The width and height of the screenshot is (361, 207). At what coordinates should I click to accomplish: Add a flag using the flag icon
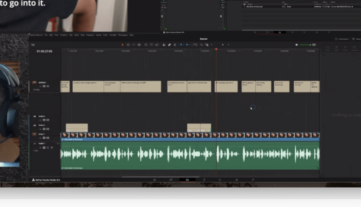(x=181, y=45)
